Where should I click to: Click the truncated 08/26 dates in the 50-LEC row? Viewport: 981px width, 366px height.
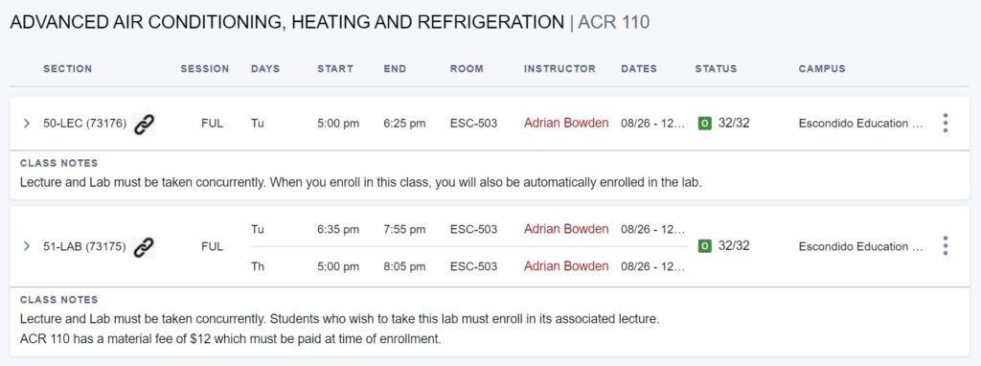[x=653, y=124]
